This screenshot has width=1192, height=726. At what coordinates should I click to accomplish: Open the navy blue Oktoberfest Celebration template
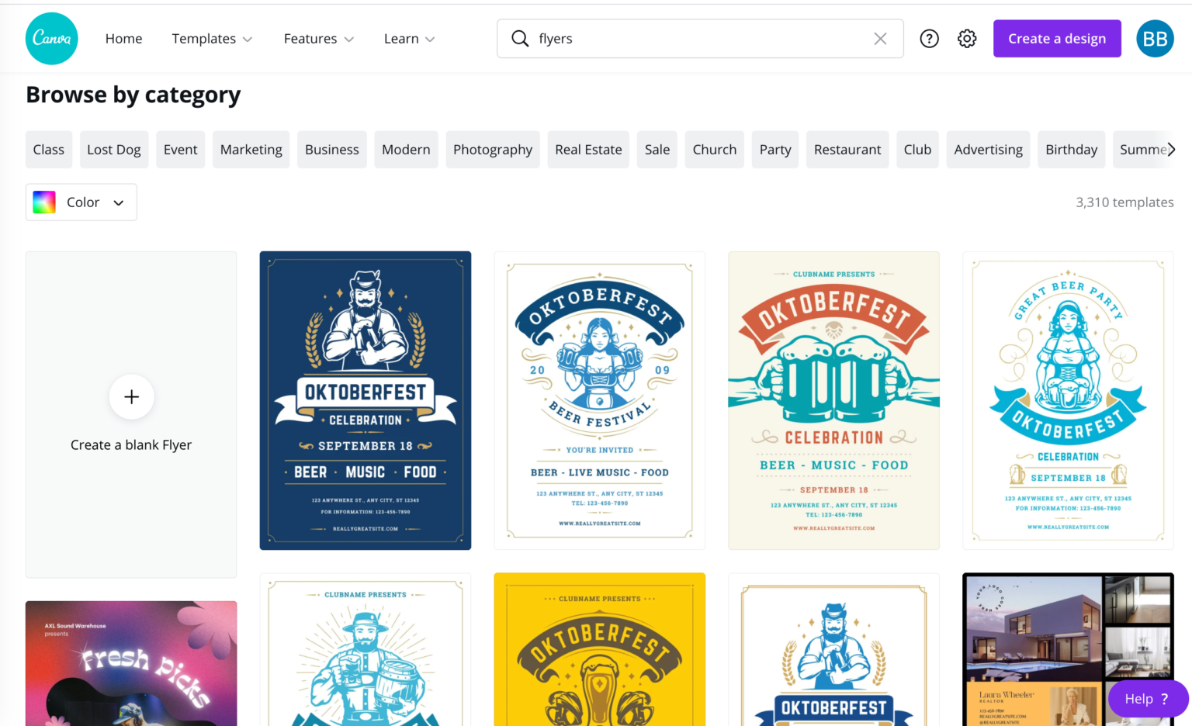coord(366,400)
